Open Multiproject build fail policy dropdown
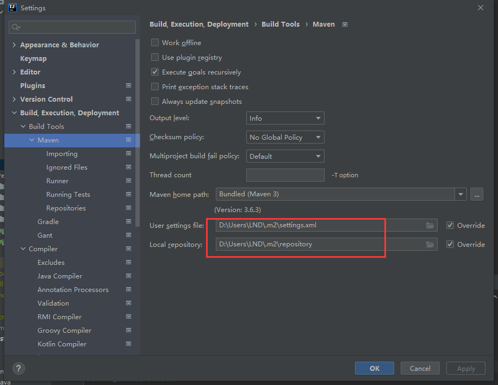498x385 pixels. tap(285, 156)
